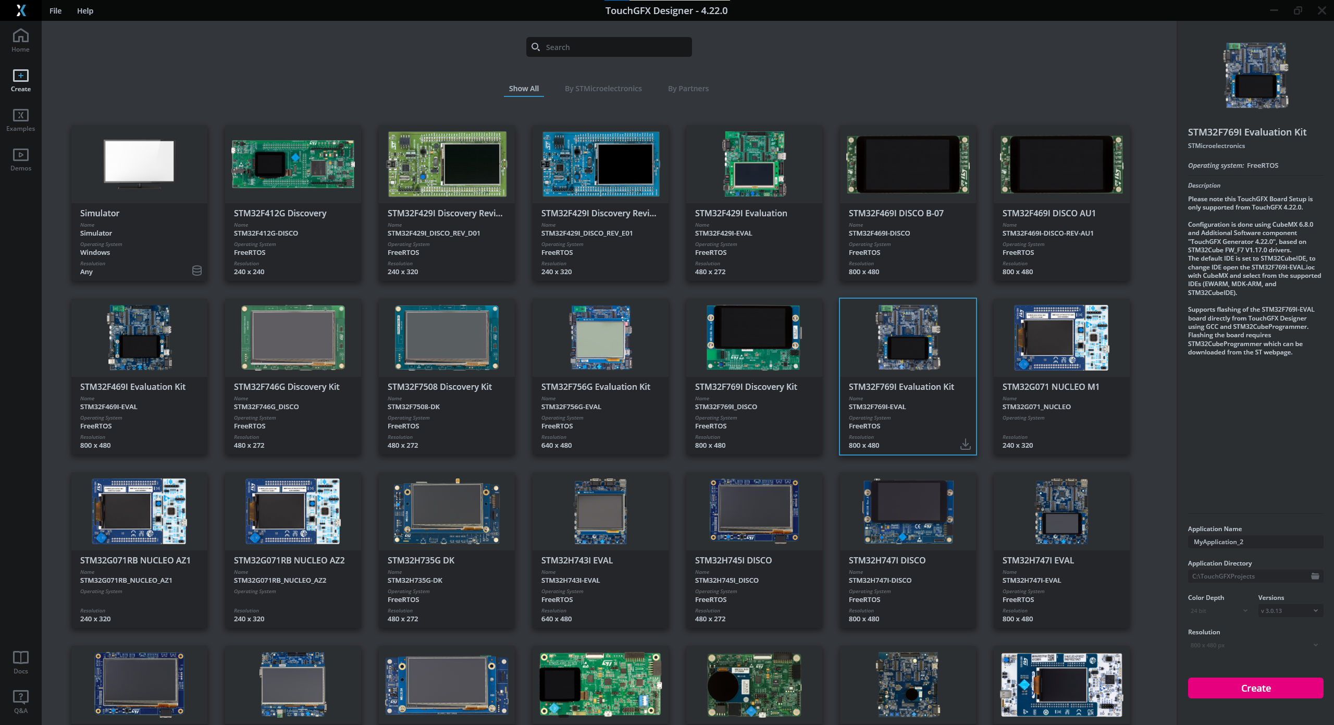Image resolution: width=1334 pixels, height=725 pixels.
Task: Click the STM32F746G_DISCO name text
Action: click(266, 407)
